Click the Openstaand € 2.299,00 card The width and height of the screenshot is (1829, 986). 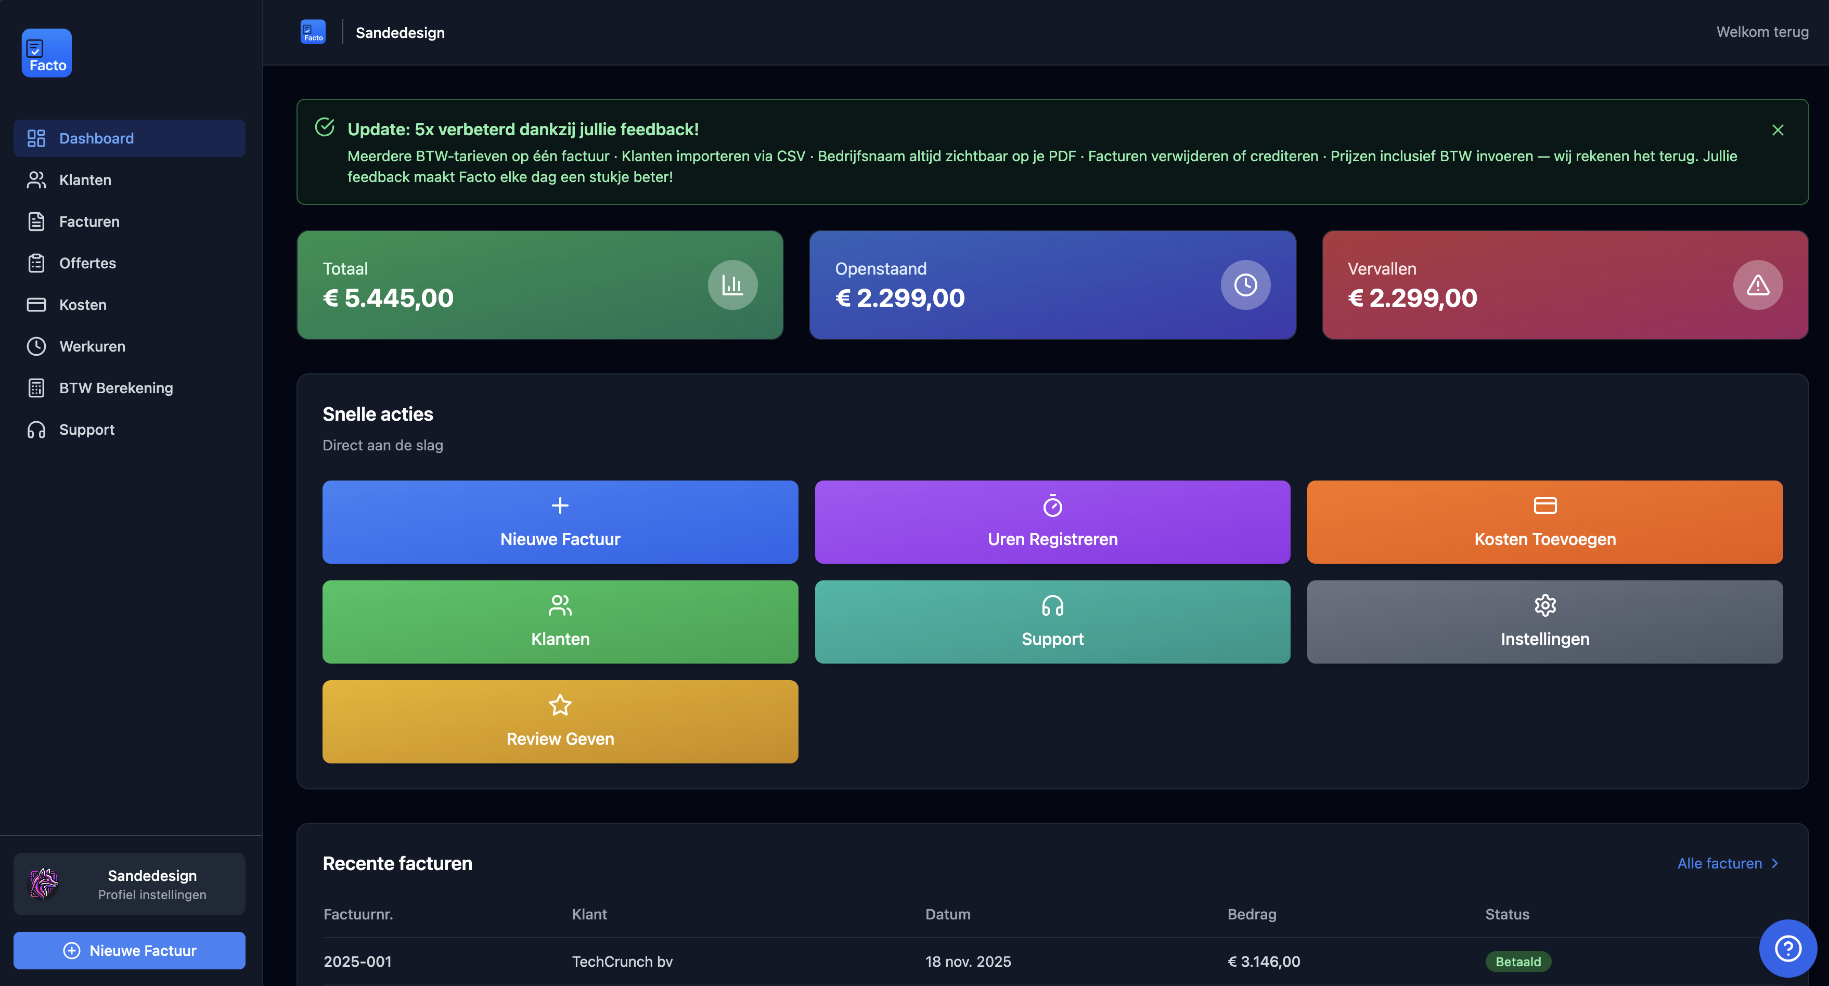pos(1052,284)
